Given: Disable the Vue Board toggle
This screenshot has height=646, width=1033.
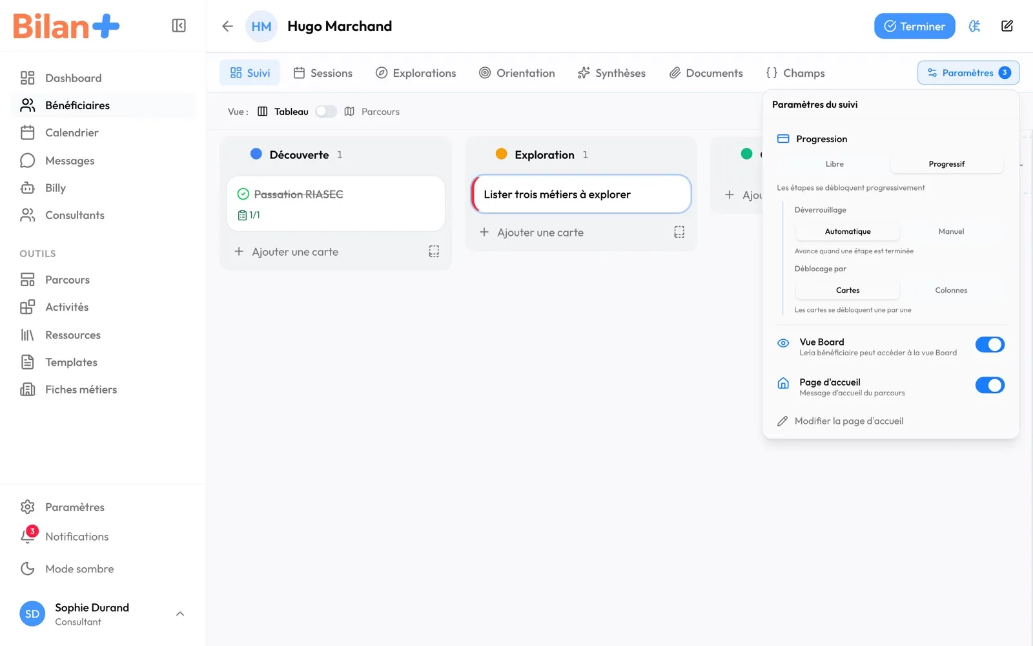Looking at the screenshot, I should (x=990, y=345).
